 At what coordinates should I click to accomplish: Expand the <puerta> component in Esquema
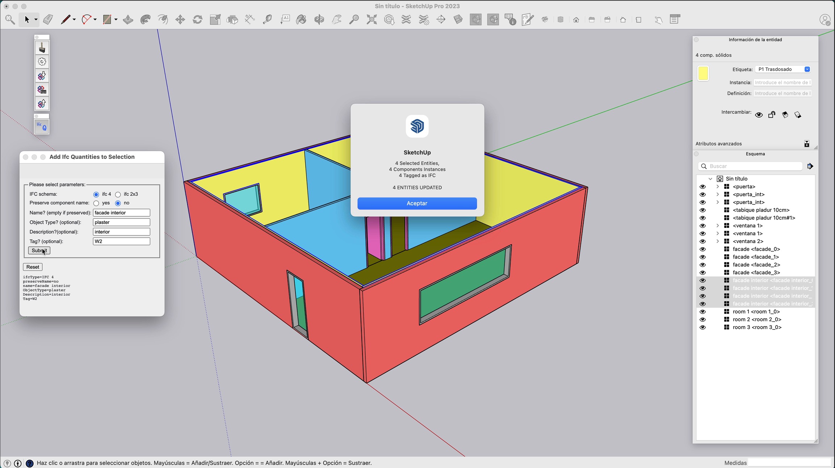pos(717,187)
